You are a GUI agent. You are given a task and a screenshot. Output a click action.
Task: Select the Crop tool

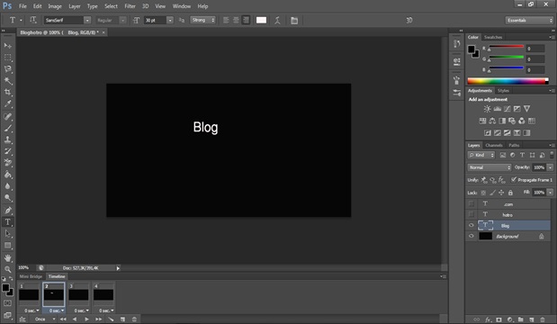click(x=8, y=93)
